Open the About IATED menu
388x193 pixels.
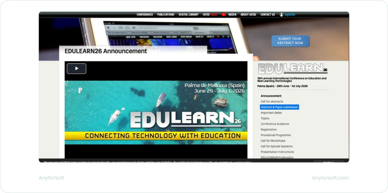(x=248, y=15)
